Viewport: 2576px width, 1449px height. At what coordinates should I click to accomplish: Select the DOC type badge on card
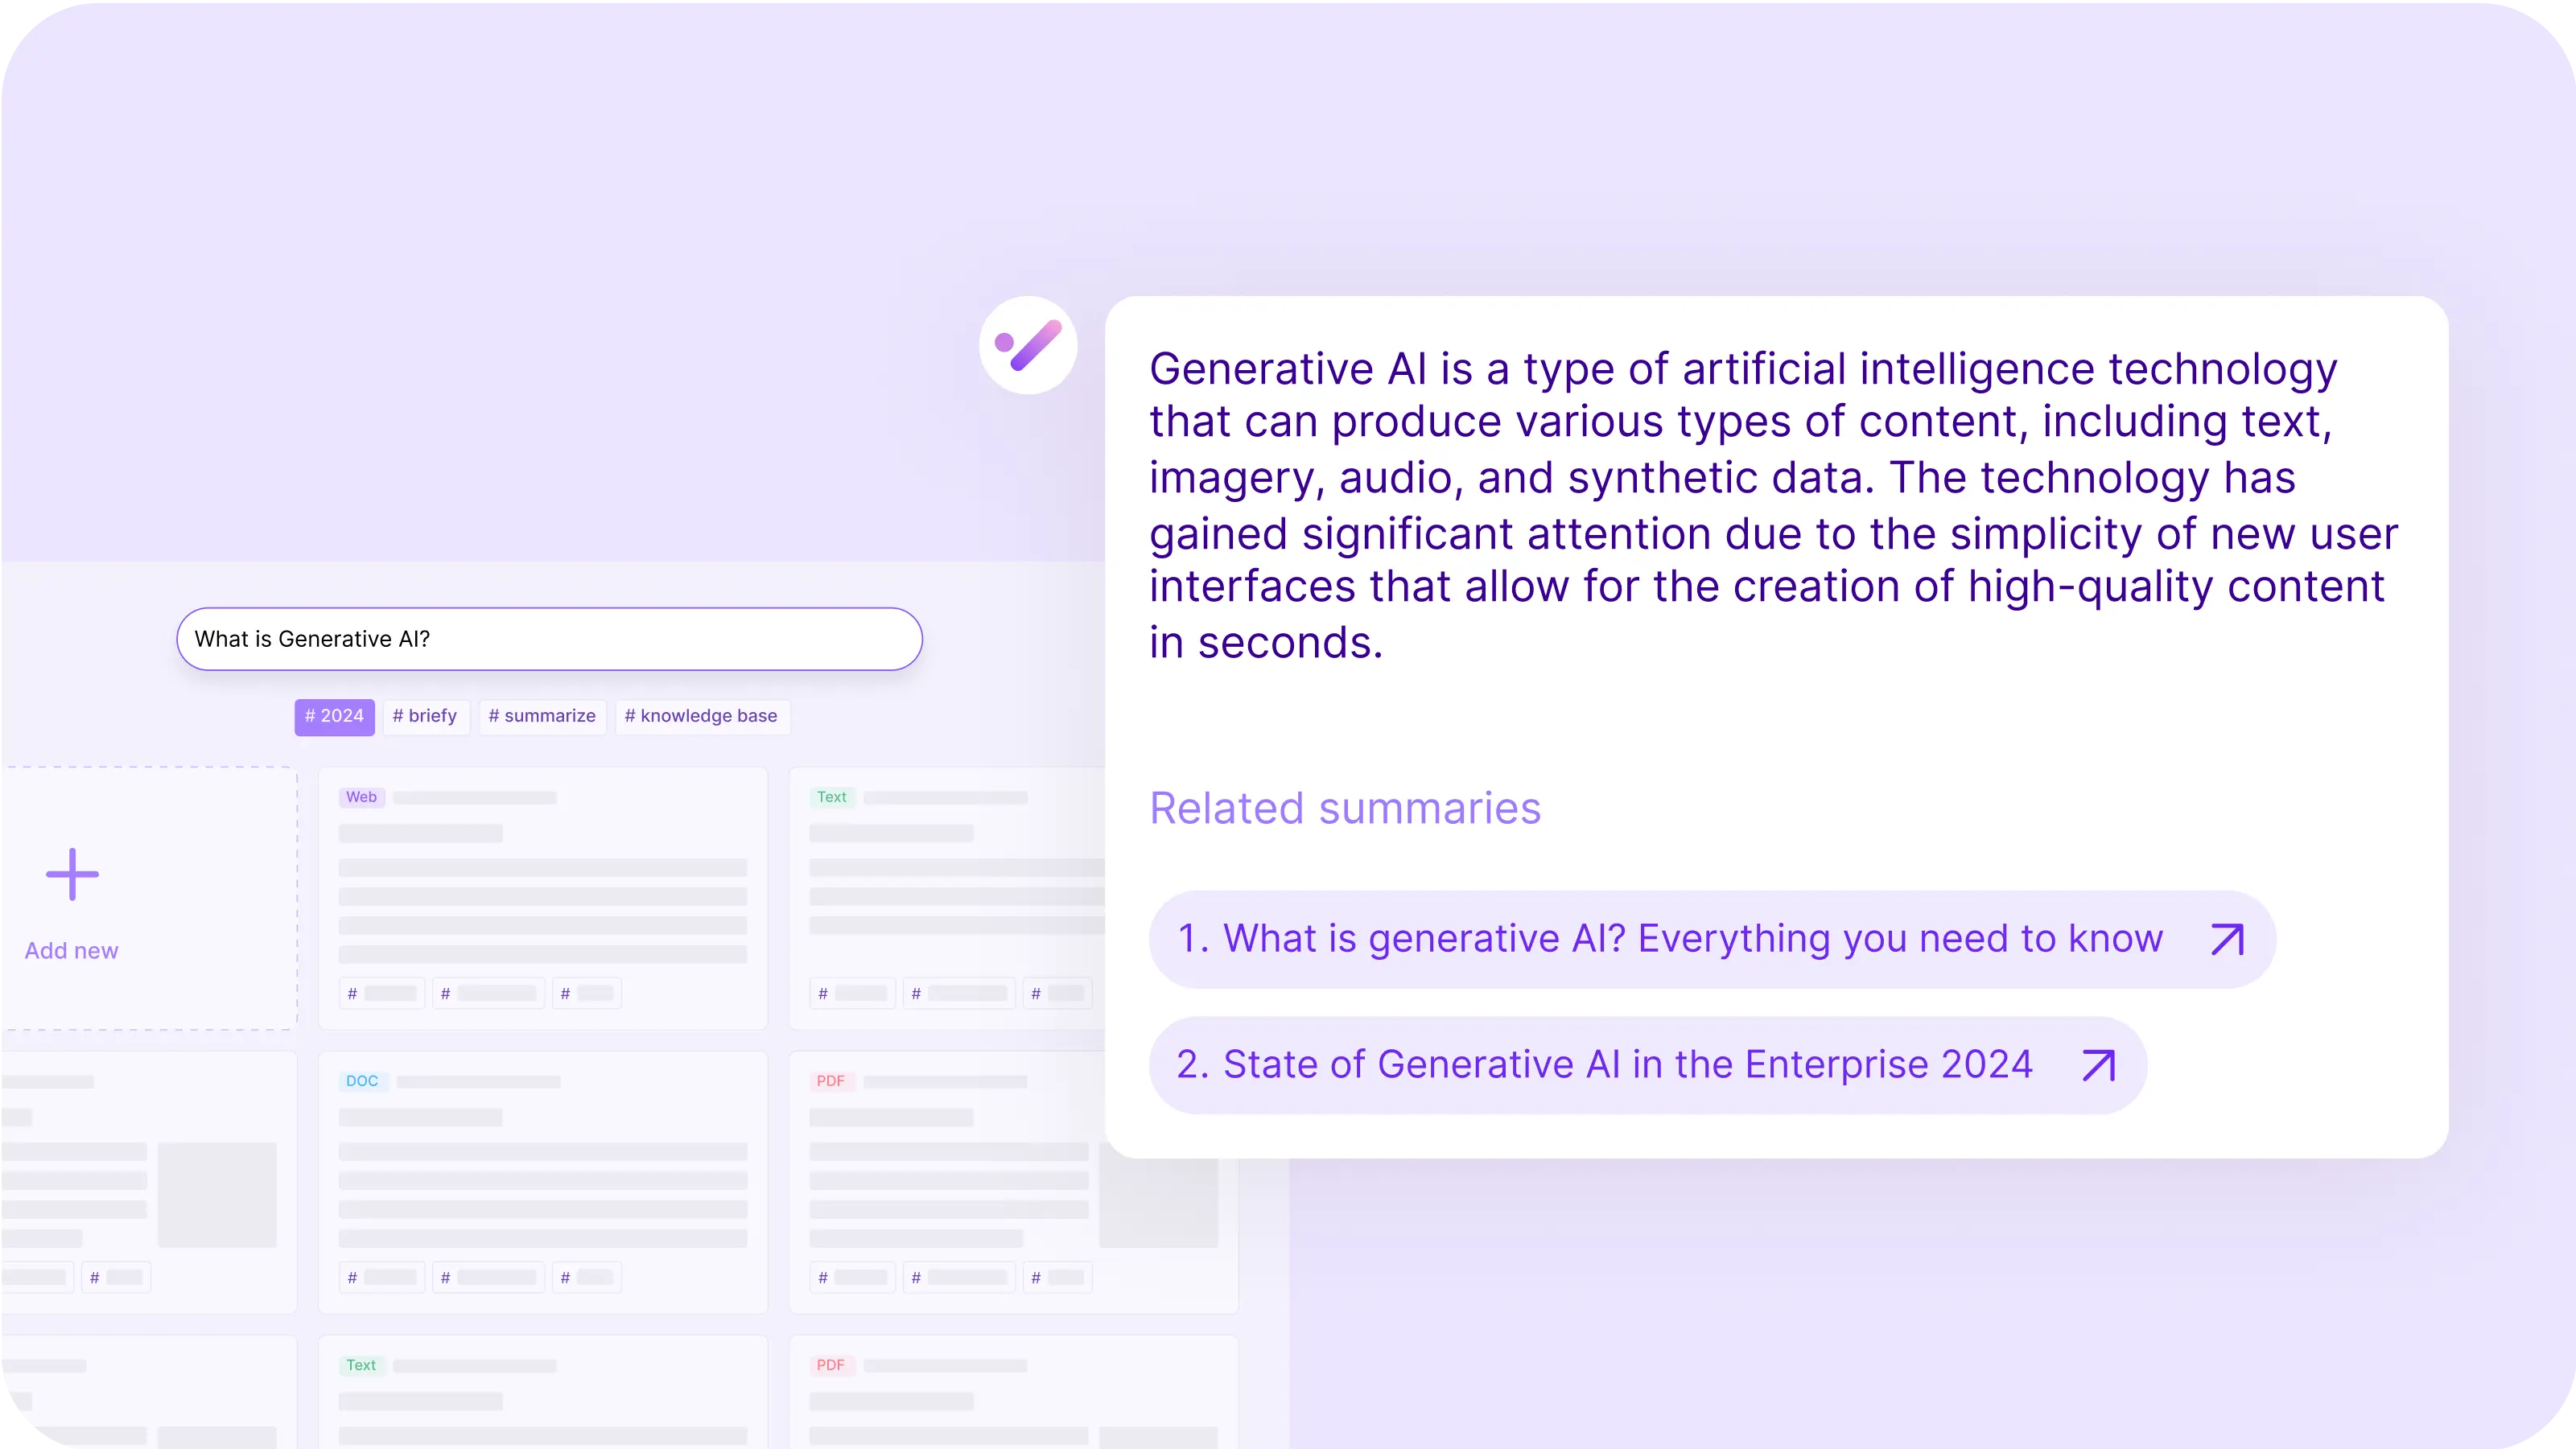click(362, 1081)
